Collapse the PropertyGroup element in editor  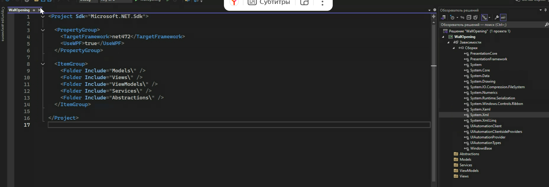[x=43, y=30]
